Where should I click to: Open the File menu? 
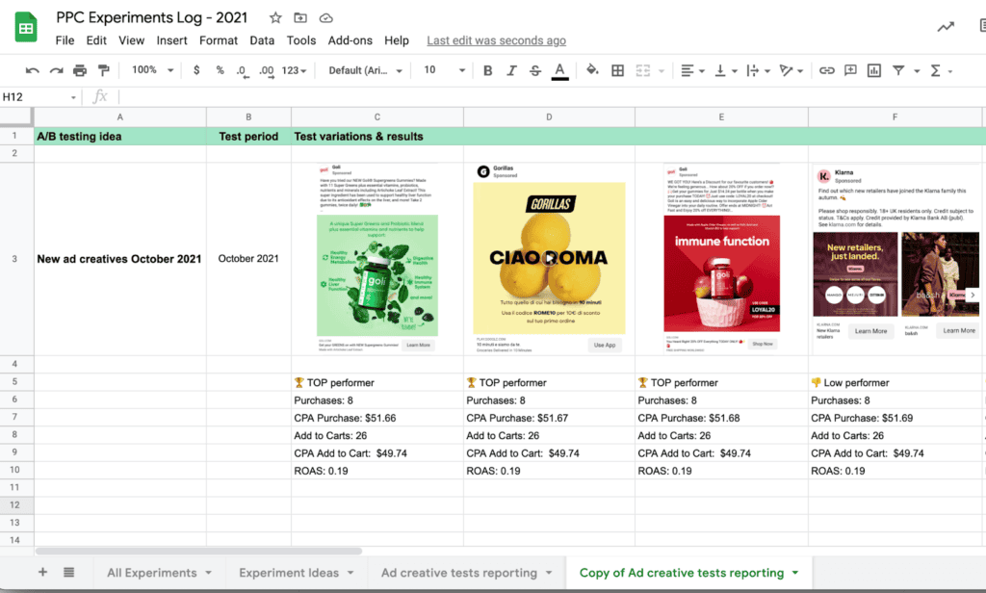[65, 40]
